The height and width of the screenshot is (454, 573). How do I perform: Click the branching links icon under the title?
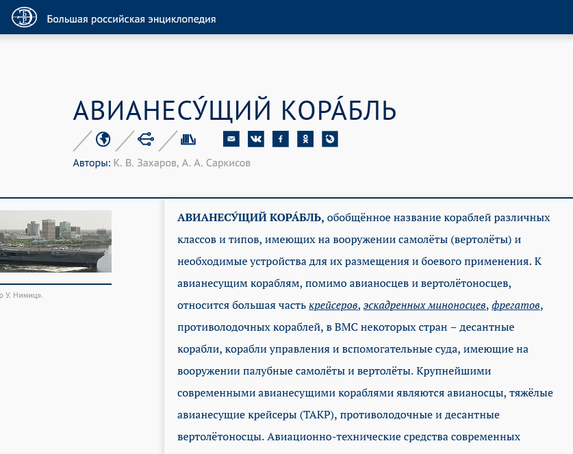(x=146, y=139)
